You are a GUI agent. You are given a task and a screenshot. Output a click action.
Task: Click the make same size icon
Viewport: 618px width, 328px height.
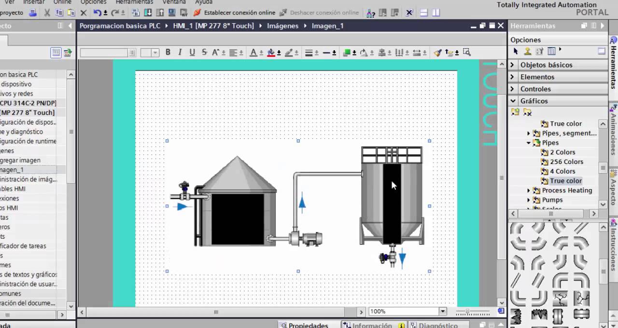pos(417,53)
